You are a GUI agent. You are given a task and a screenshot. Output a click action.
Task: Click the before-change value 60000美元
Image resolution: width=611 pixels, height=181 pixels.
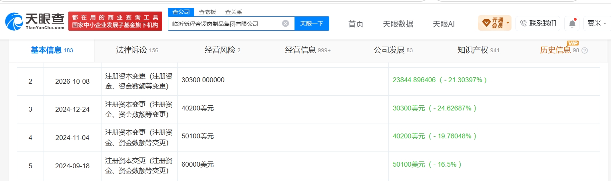pyautogui.click(x=197, y=164)
